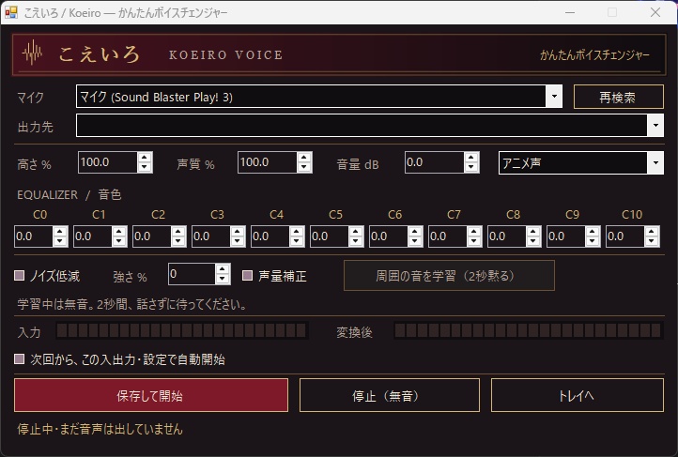Click the 入力 level meter
This screenshot has height=457, width=678.
click(x=182, y=330)
